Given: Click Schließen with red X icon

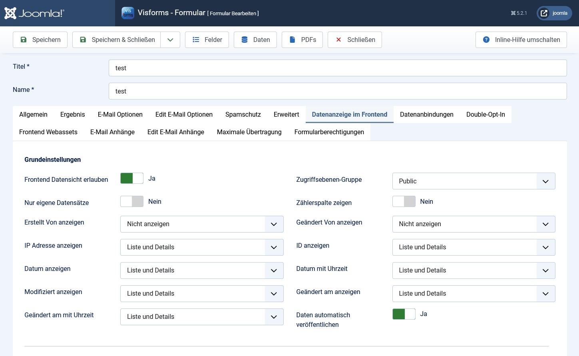Looking at the screenshot, I should (354, 40).
